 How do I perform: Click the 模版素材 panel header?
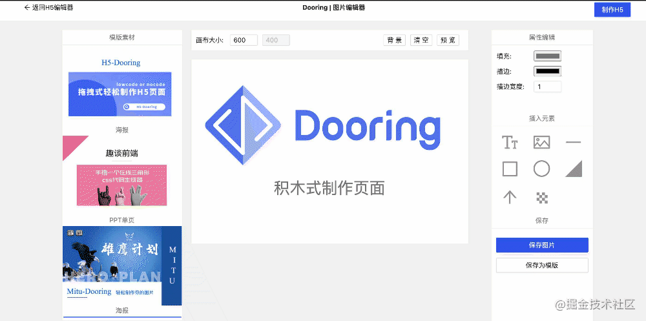[122, 37]
